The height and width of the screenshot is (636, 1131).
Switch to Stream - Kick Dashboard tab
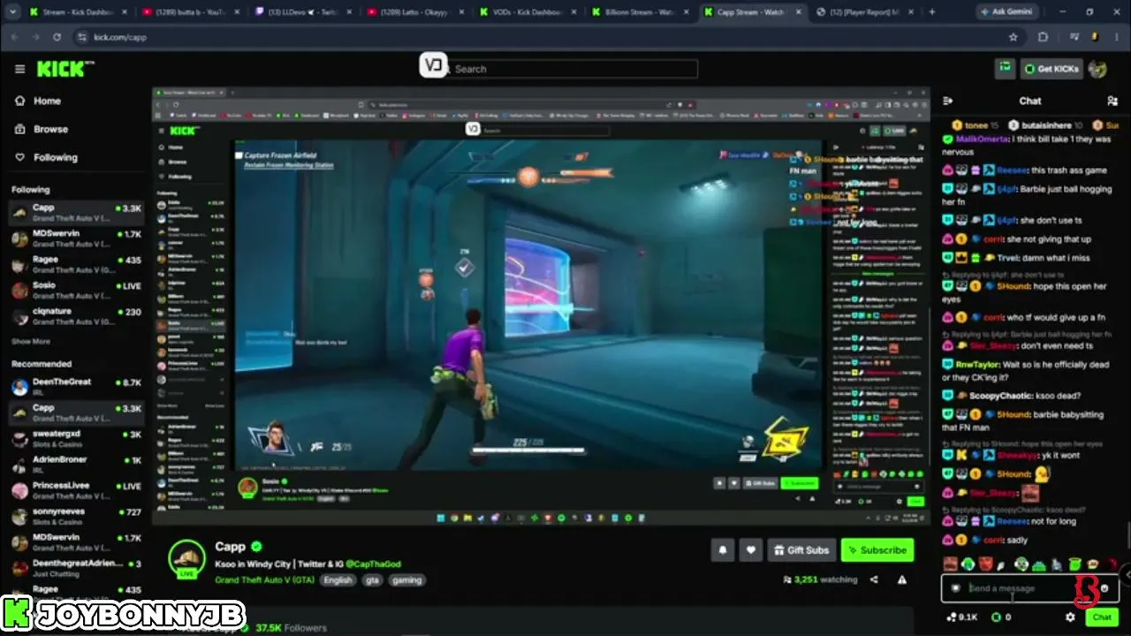(x=77, y=12)
